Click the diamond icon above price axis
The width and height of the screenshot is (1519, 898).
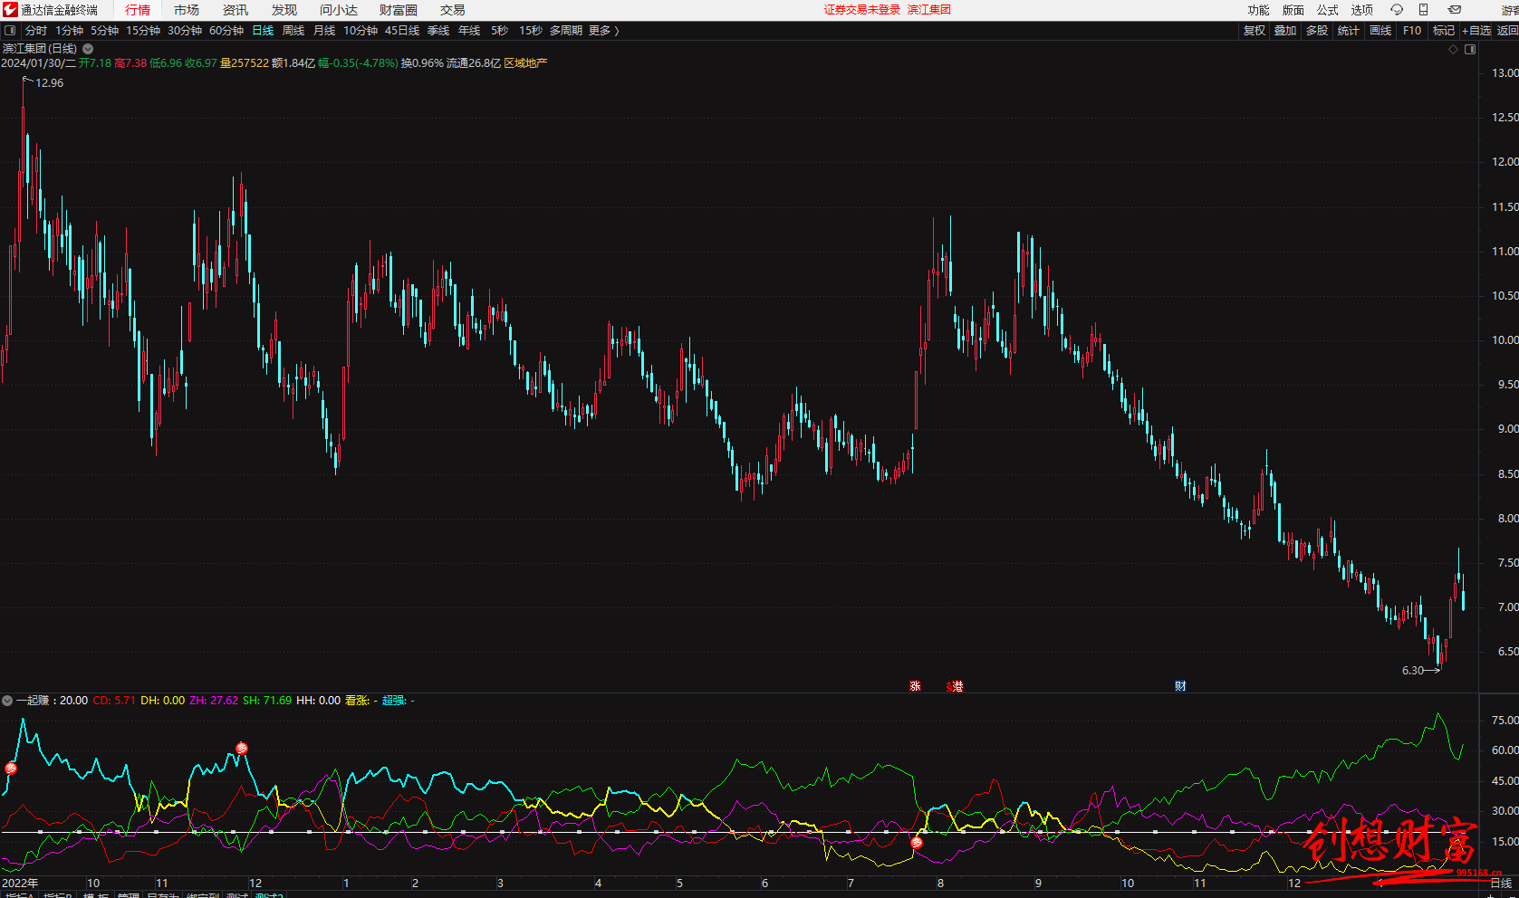click(1453, 50)
